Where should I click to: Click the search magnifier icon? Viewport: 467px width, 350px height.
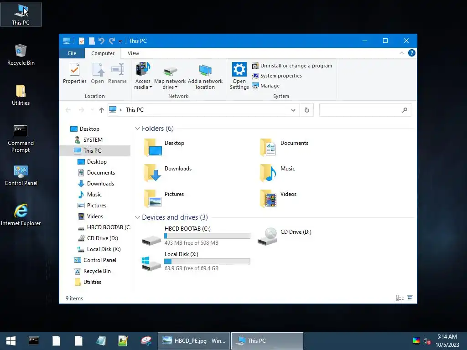tap(405, 110)
